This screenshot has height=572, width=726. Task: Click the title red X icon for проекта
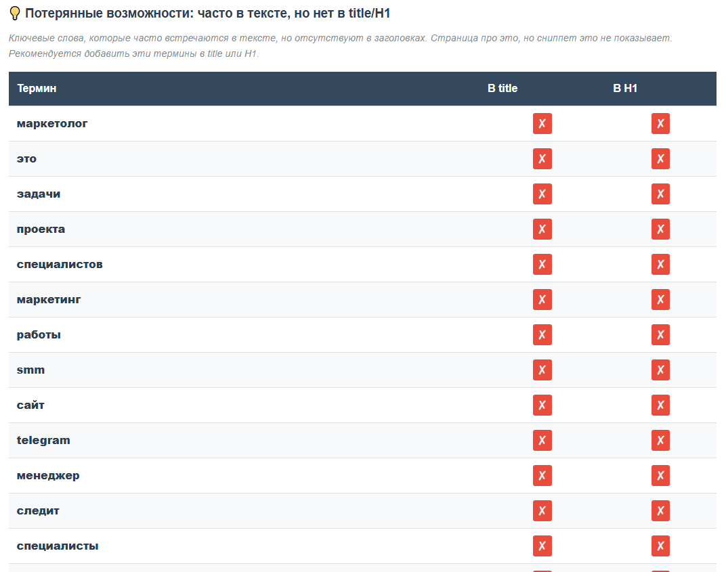coord(542,229)
